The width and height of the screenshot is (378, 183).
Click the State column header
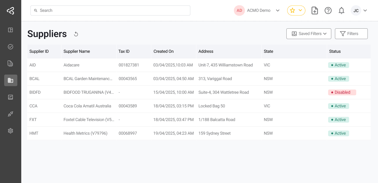pyautogui.click(x=269, y=51)
